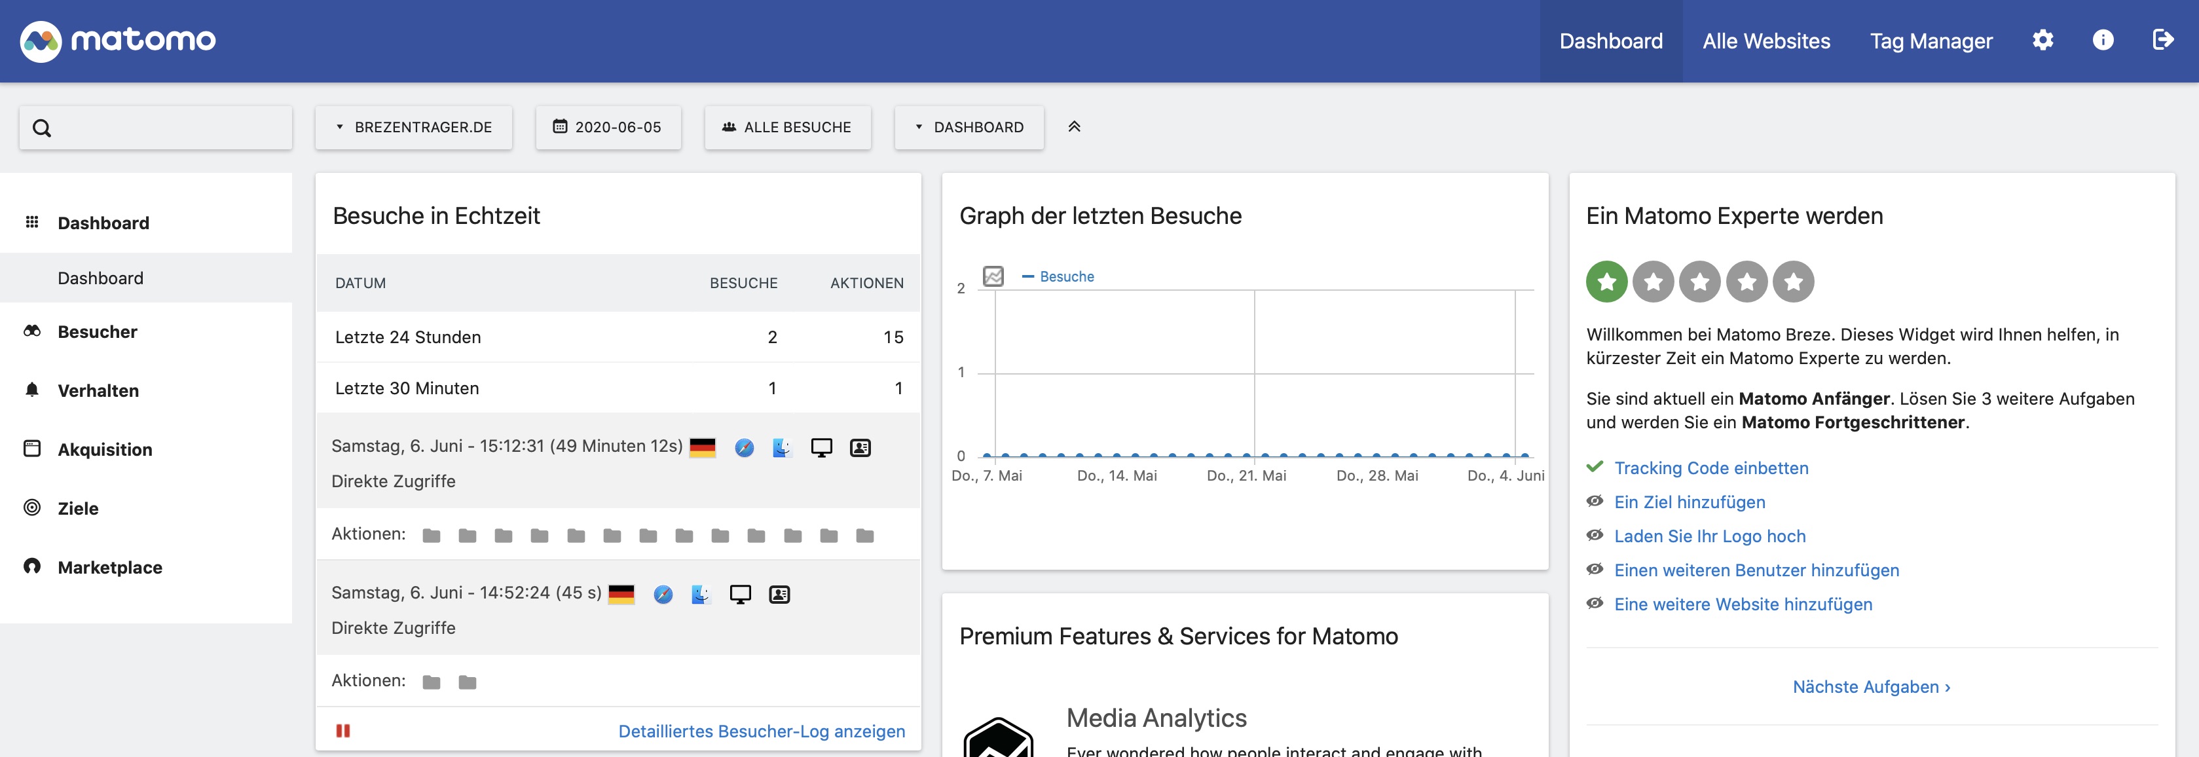The height and width of the screenshot is (757, 2199).
Task: Click the Media Analytics product icon
Action: point(998,737)
